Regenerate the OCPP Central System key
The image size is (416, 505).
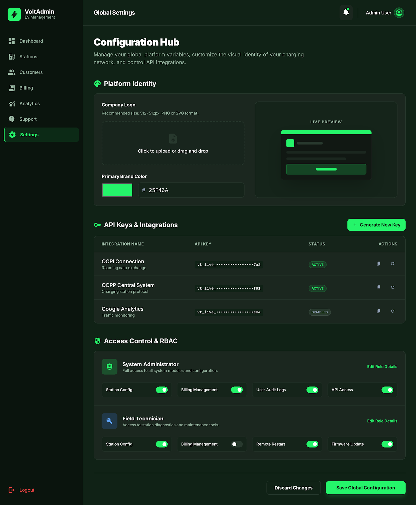[x=392, y=287]
